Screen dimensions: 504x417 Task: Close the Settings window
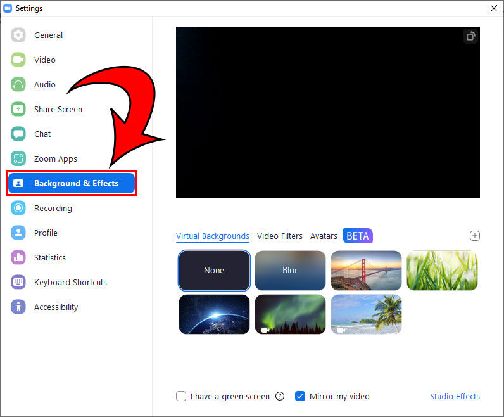tap(494, 8)
